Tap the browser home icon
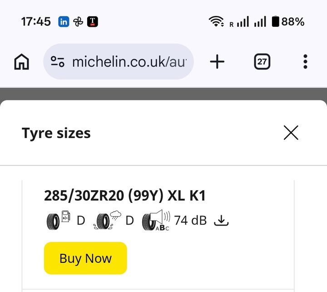The width and height of the screenshot is (327, 292). (22, 61)
